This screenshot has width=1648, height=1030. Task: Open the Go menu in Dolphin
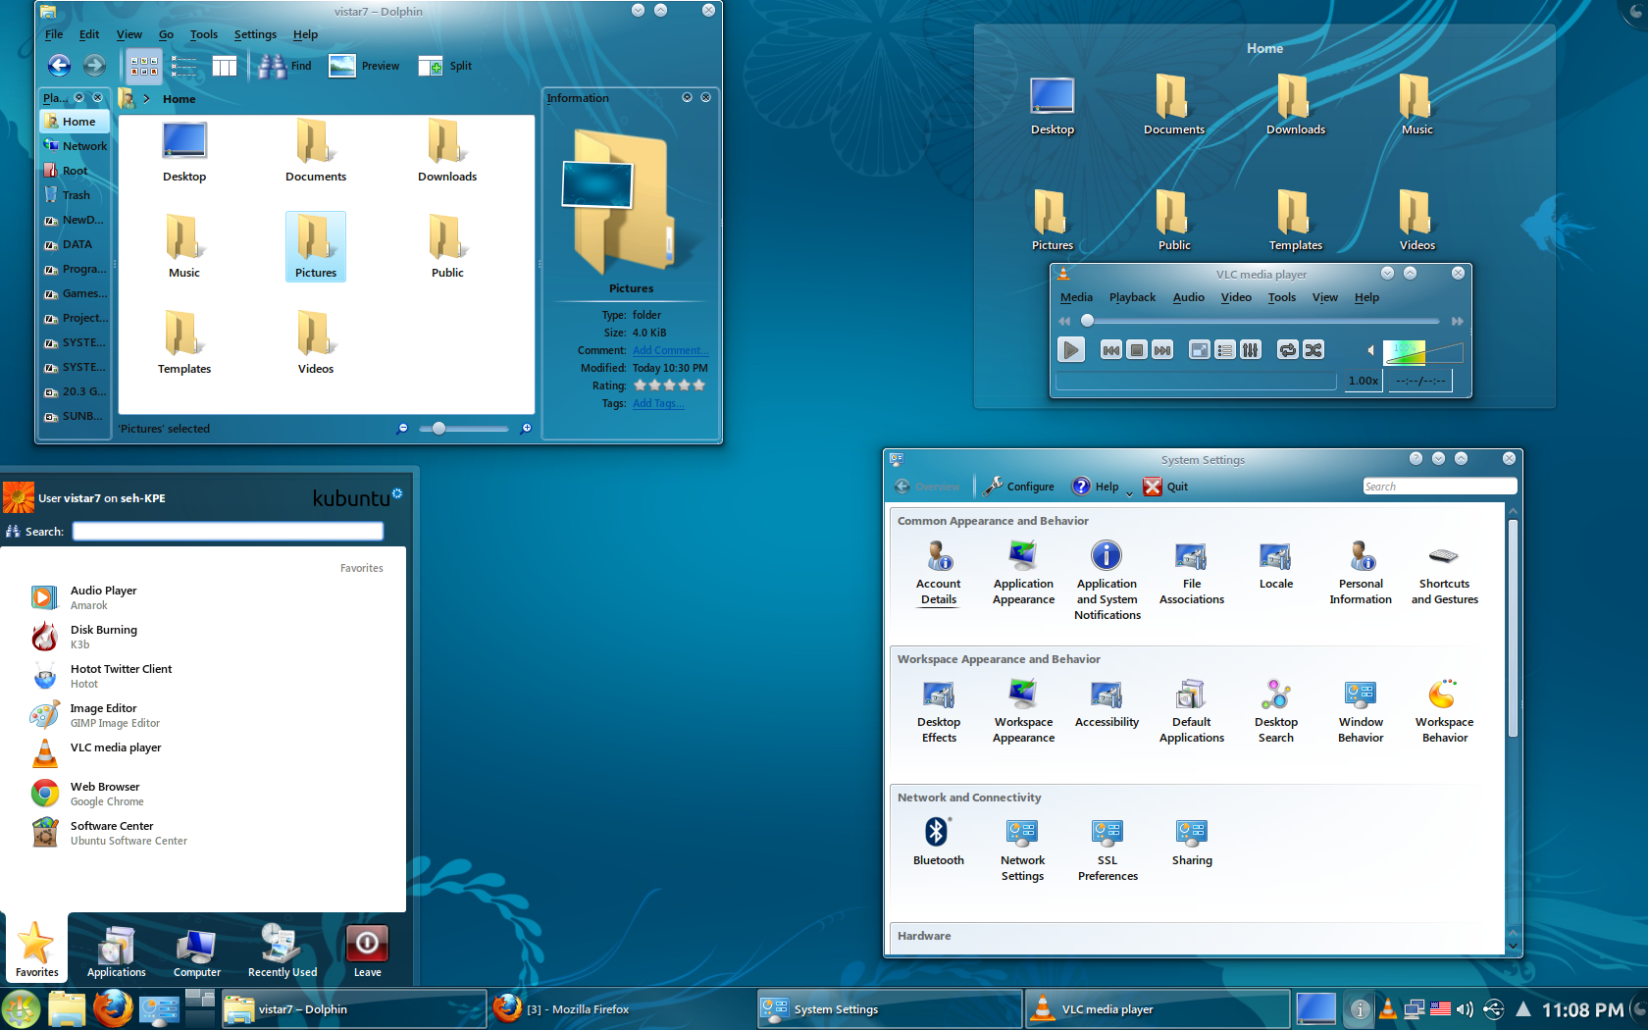[166, 34]
